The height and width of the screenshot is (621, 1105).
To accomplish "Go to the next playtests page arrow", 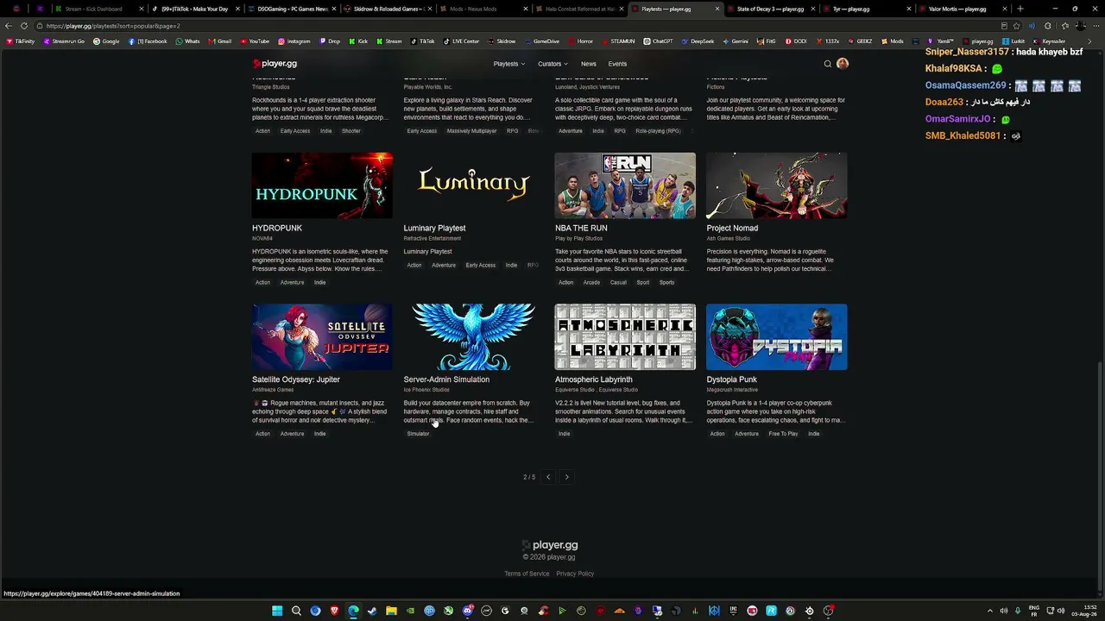I will tap(566, 477).
